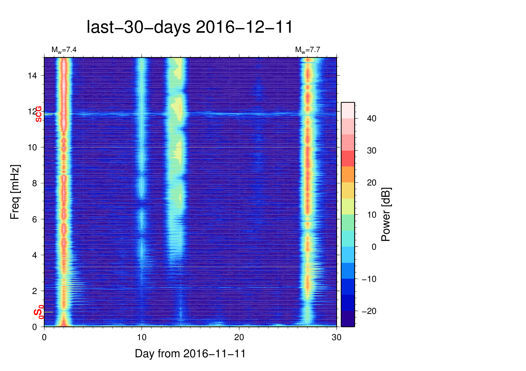The height and width of the screenshot is (371, 526).
Task: Select the Mw=7.4 earthquake label
Action: point(64,50)
